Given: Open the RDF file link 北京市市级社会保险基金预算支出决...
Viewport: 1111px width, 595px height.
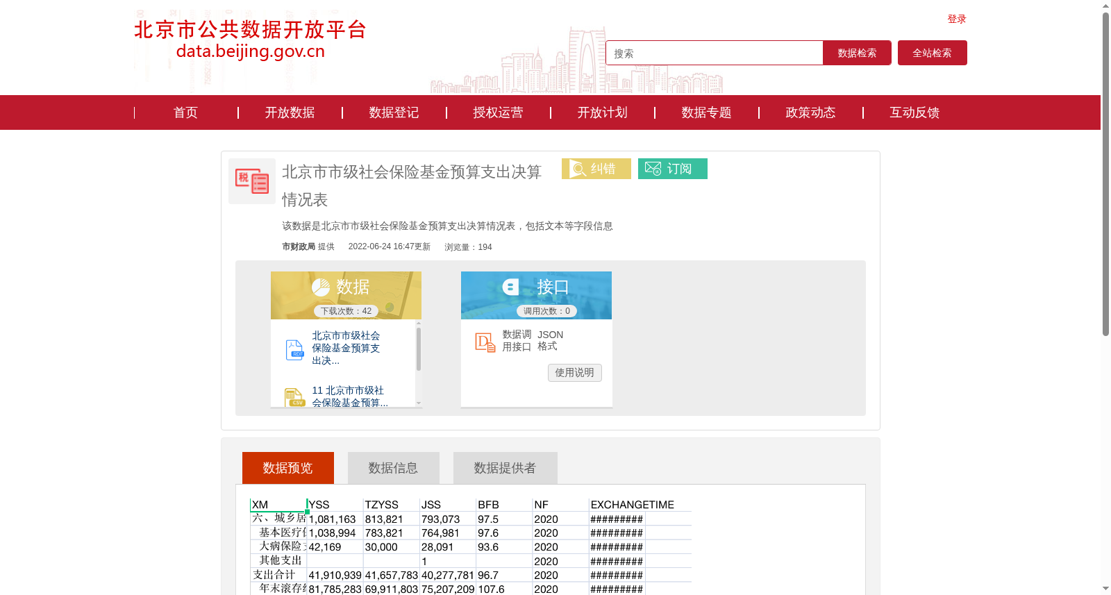Looking at the screenshot, I should [x=346, y=348].
